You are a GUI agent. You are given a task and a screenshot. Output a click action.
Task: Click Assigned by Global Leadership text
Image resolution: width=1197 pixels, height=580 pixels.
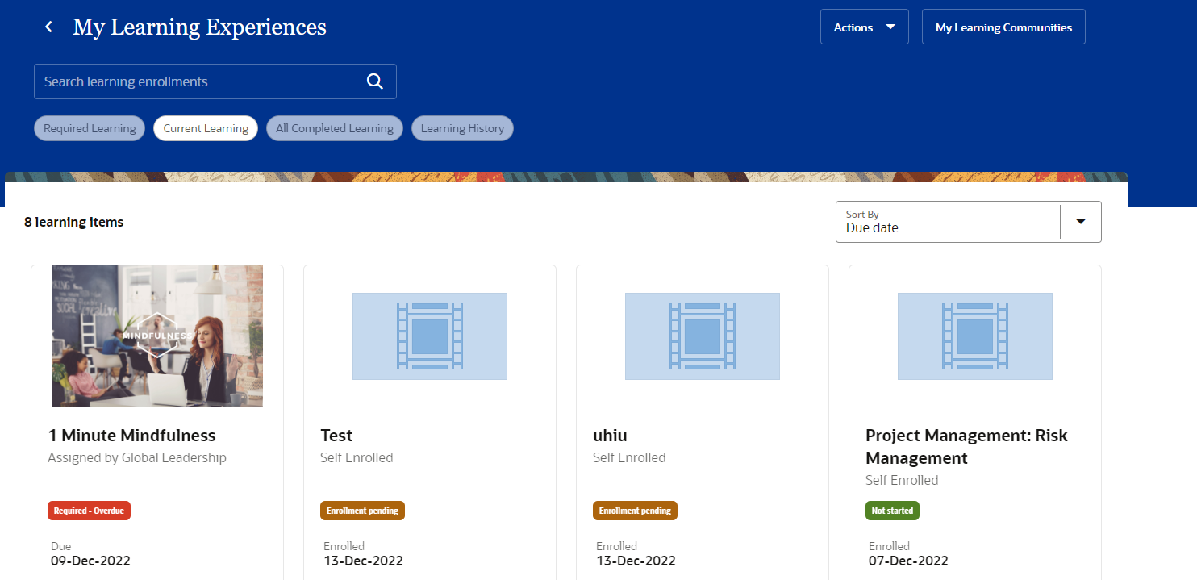tap(137, 457)
